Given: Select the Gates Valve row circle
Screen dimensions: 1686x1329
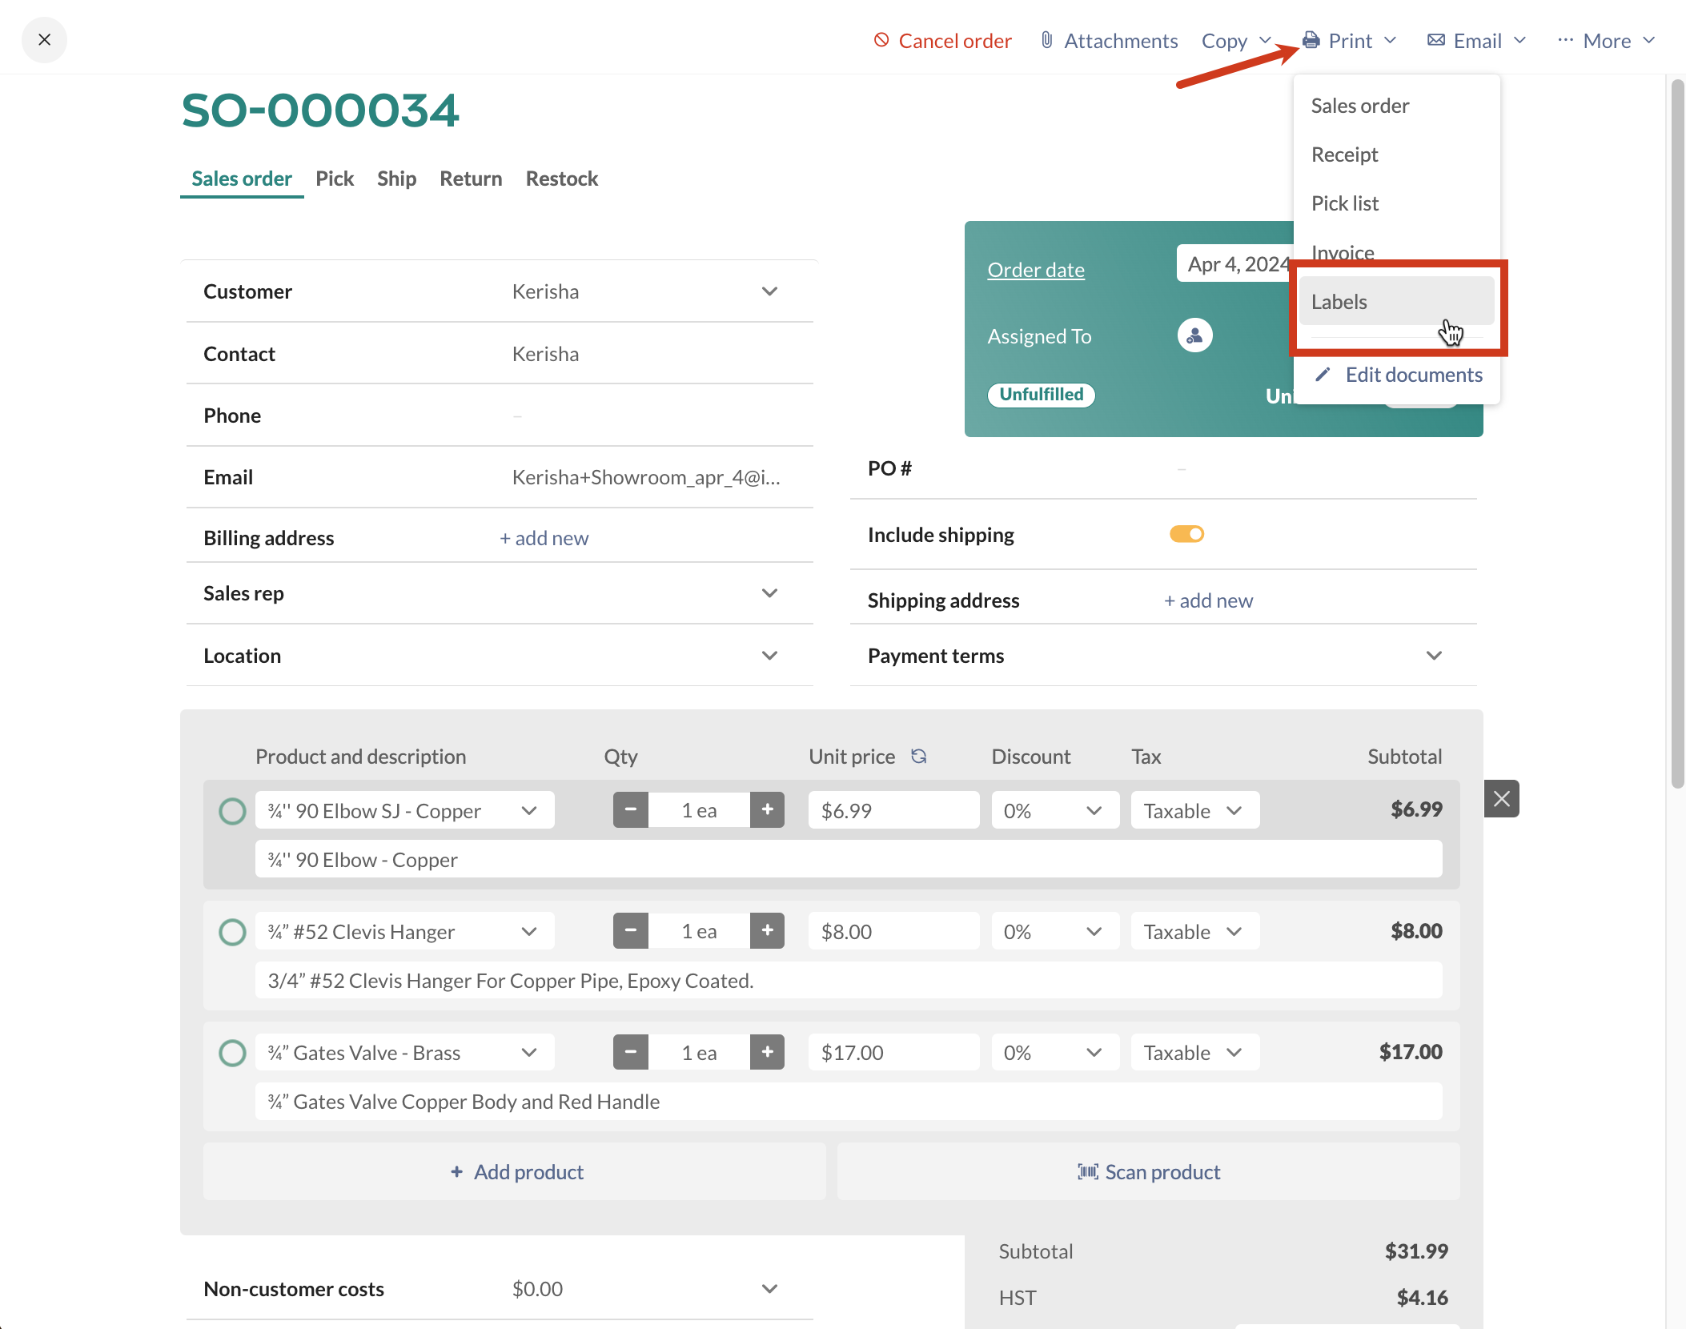Looking at the screenshot, I should [x=232, y=1052].
